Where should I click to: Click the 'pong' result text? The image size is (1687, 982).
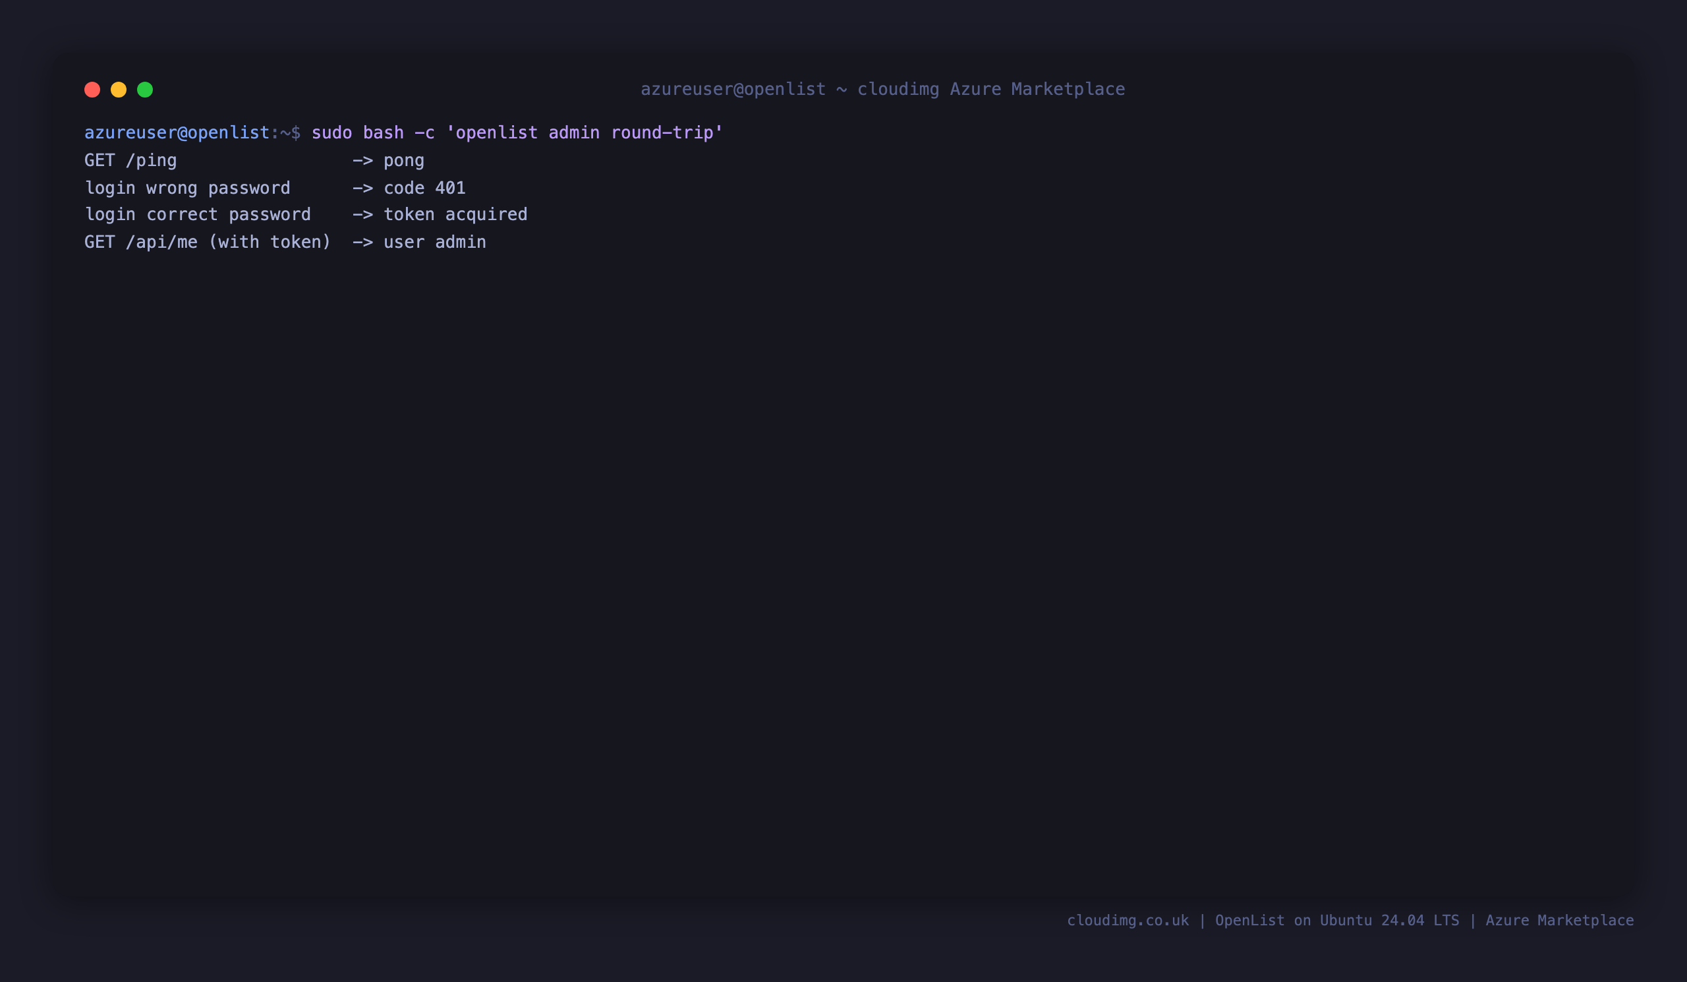pyautogui.click(x=404, y=161)
